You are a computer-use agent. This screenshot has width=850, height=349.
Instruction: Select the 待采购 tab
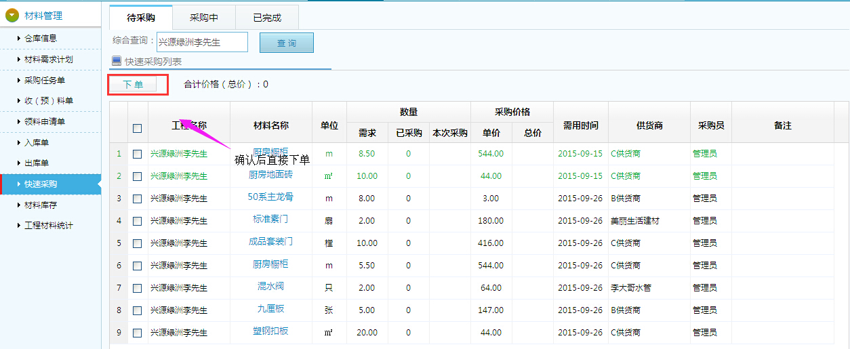click(141, 18)
